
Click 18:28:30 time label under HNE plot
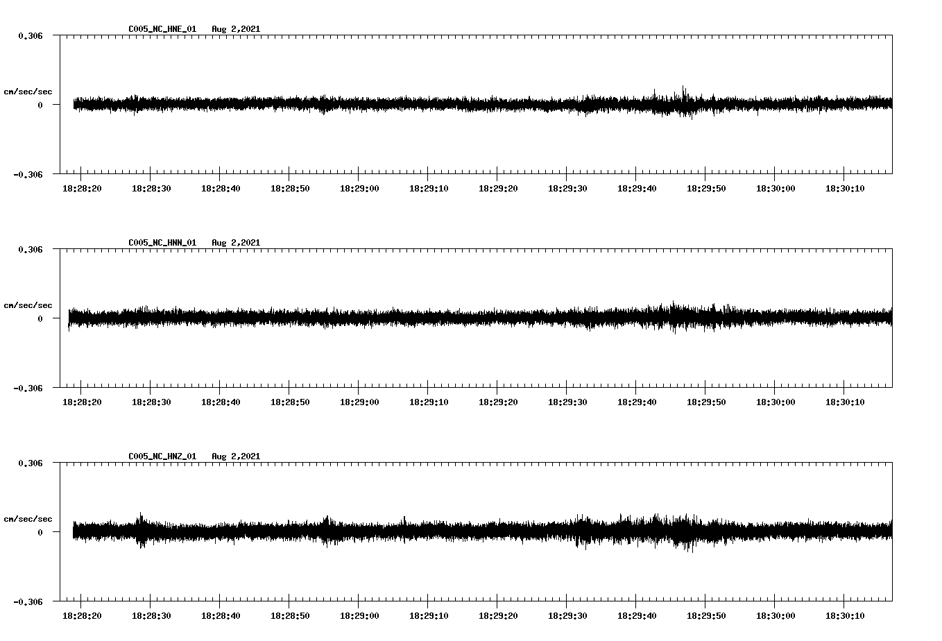pos(151,188)
